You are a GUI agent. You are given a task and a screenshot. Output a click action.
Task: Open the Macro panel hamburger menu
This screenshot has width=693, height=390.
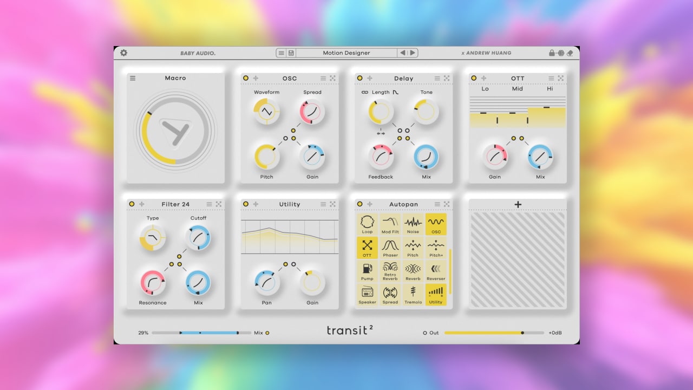133,79
